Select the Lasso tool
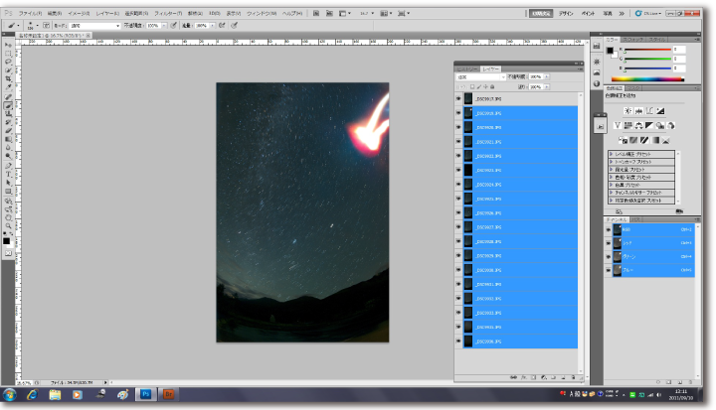The width and height of the screenshot is (716, 410). coord(8,62)
